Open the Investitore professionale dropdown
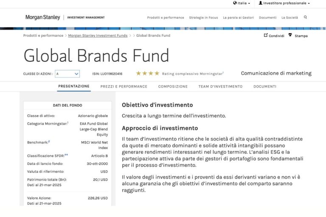Viewport: 326px width, 217px height. [x=284, y=3]
